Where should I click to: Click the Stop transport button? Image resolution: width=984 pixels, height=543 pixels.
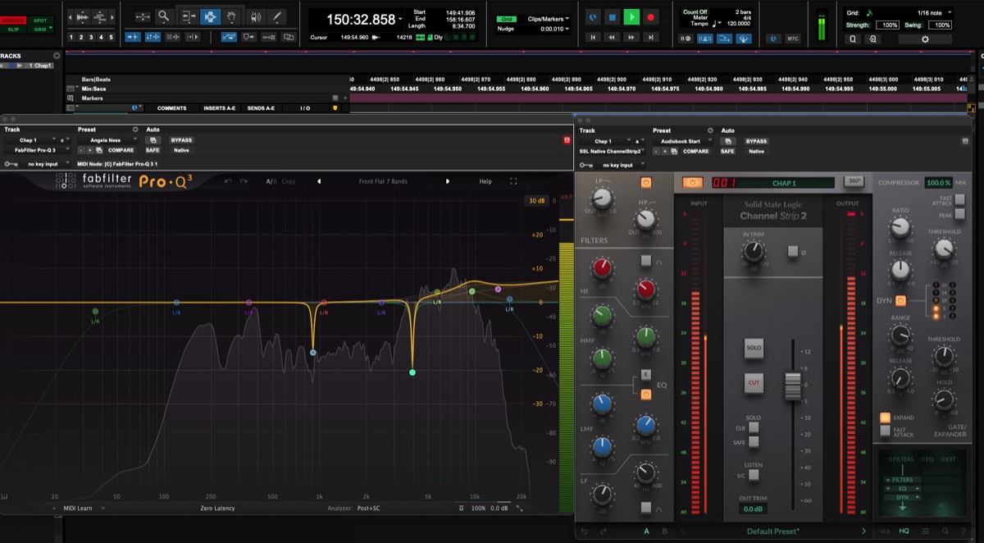(612, 16)
